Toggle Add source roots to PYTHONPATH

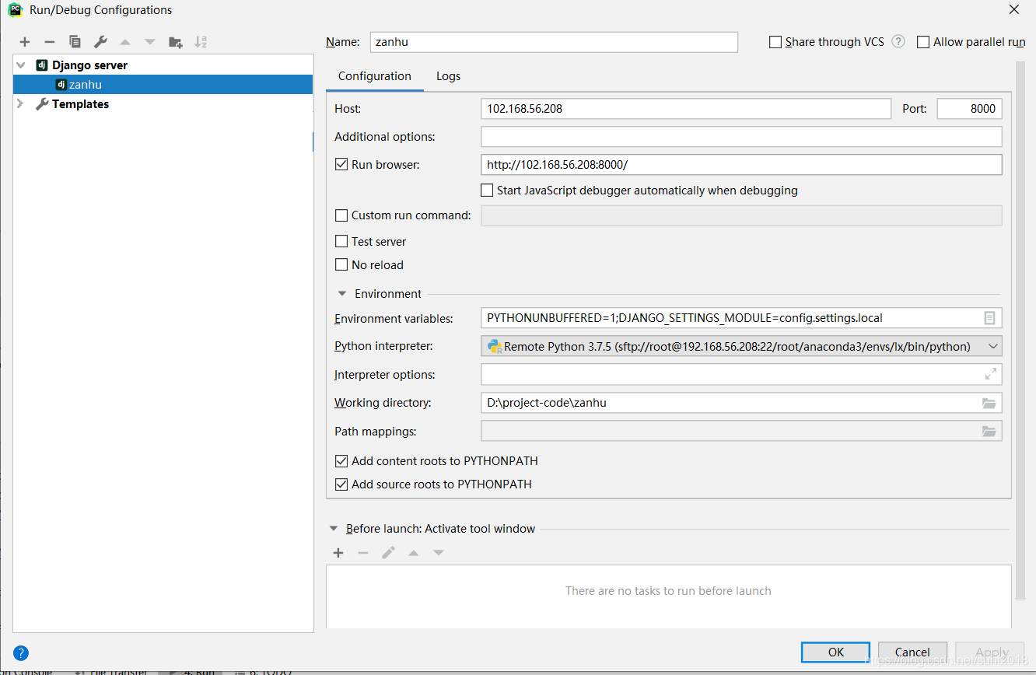[341, 484]
